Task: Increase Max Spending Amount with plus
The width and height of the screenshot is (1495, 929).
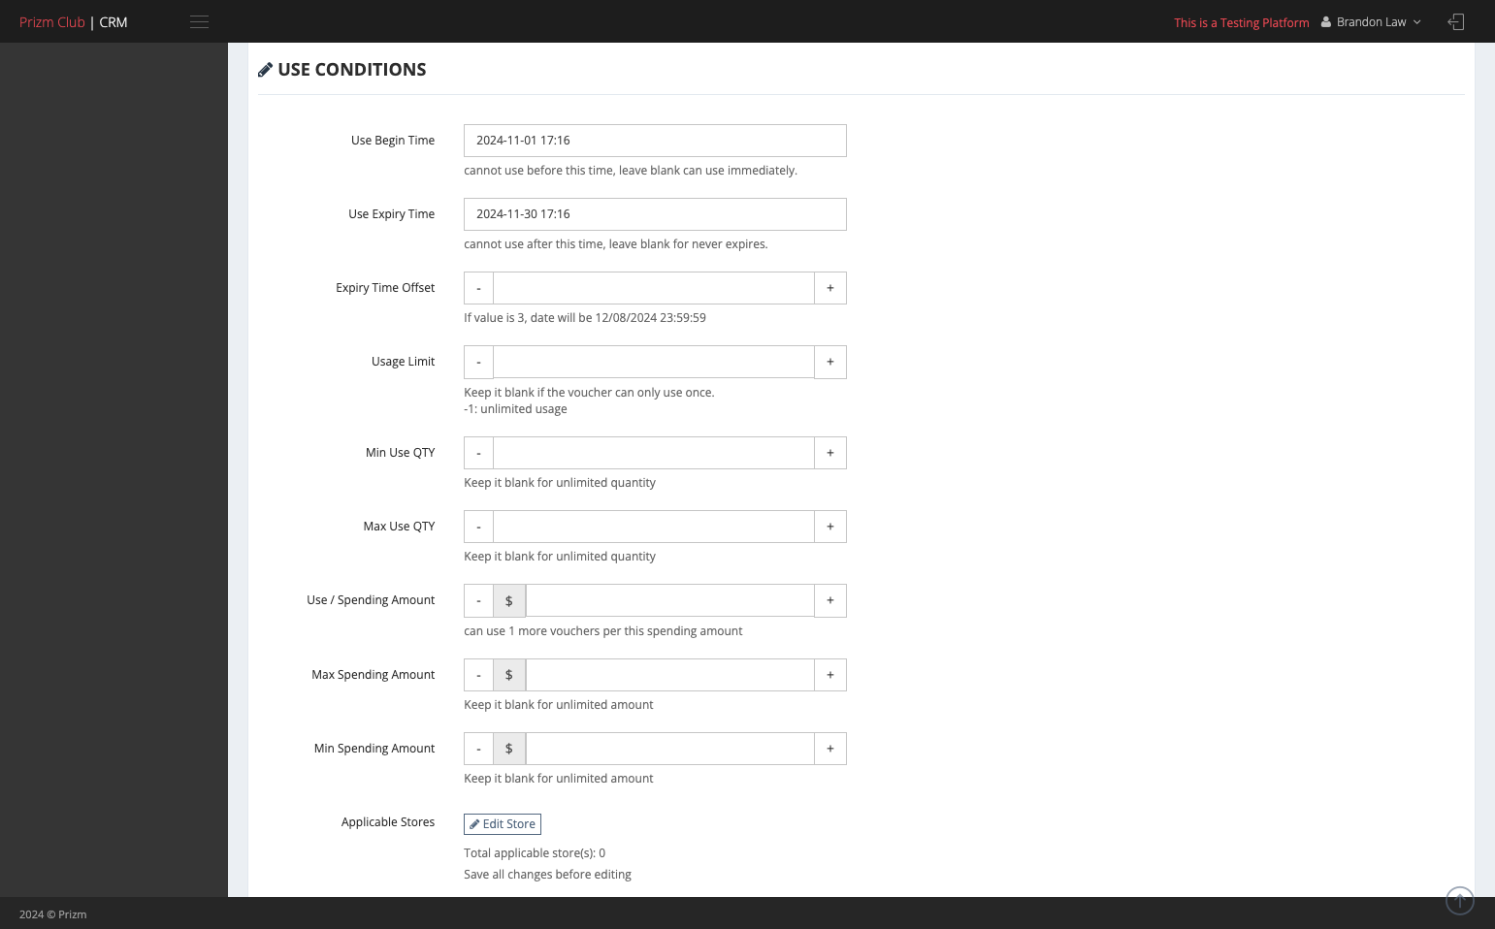Action: pos(830,675)
